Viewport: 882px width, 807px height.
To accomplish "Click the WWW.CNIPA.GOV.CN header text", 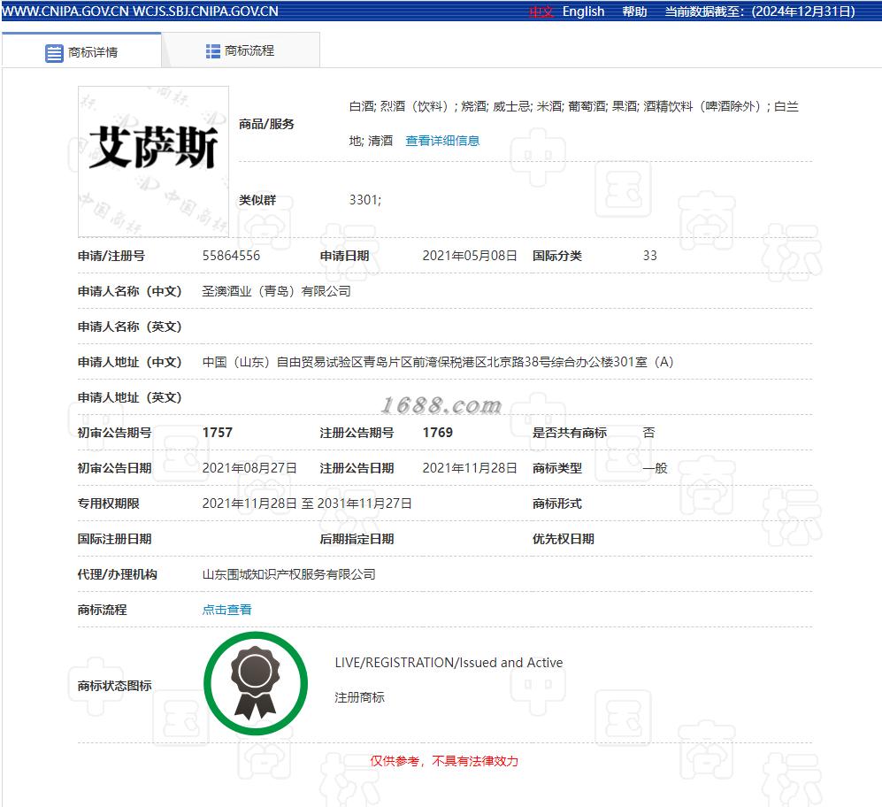I will pos(65,12).
